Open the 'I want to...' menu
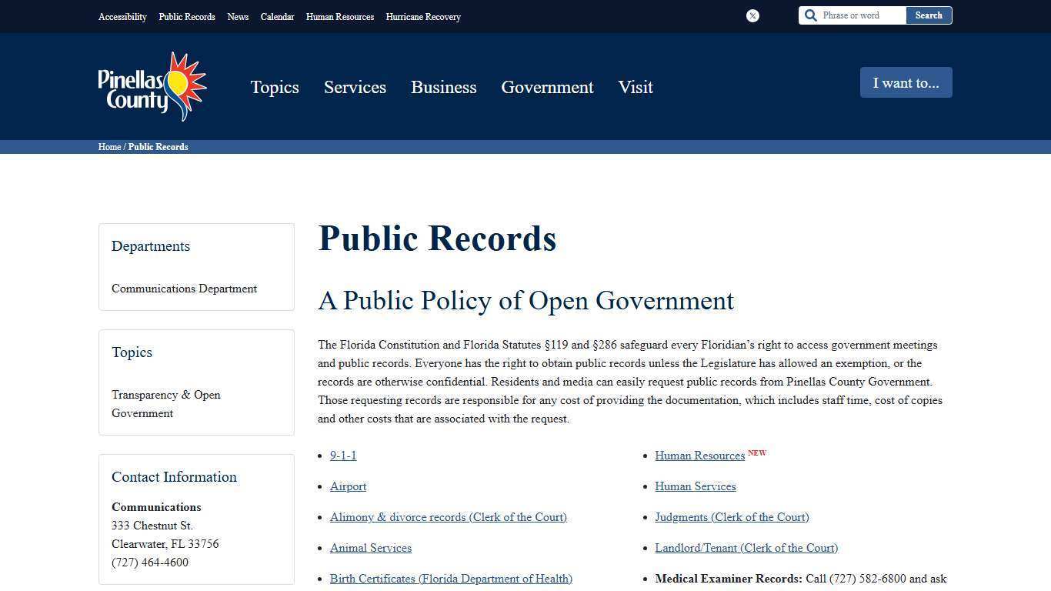The width and height of the screenshot is (1051, 591). tap(906, 82)
